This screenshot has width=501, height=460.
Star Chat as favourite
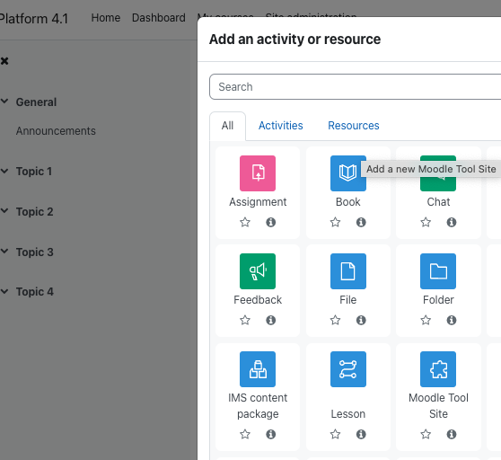tap(426, 222)
